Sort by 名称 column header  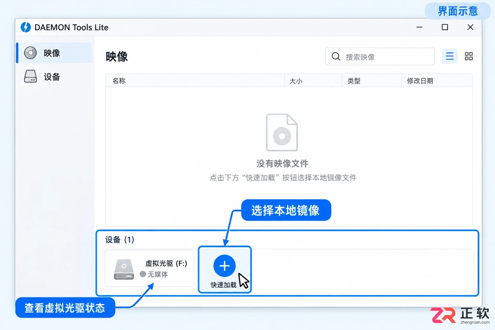[195, 81]
